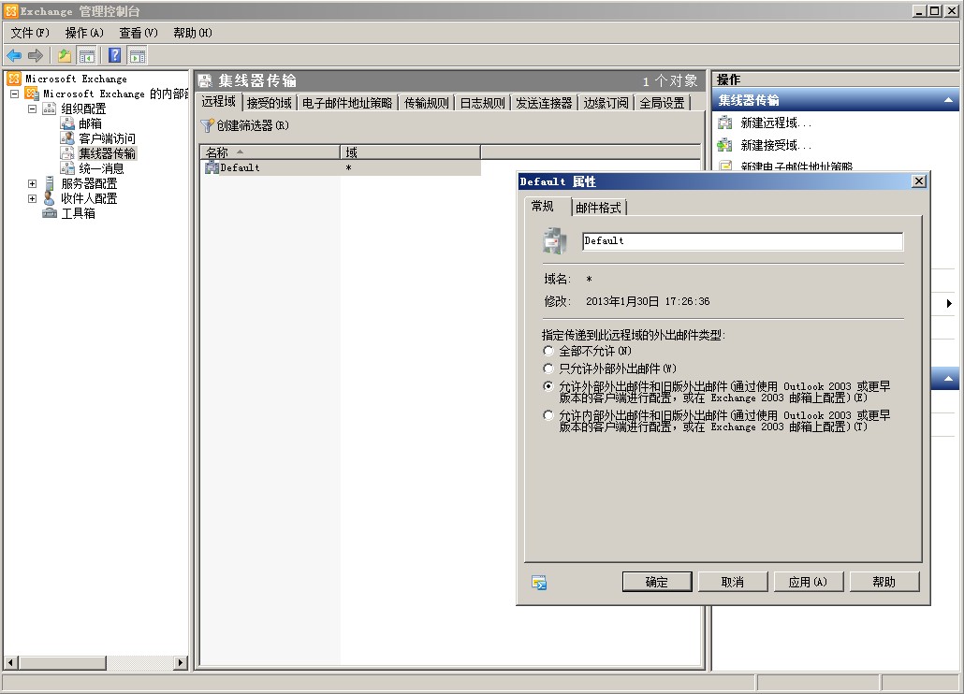Image resolution: width=964 pixels, height=694 pixels.
Task: Select 全部不允许 radio option
Action: coord(548,351)
